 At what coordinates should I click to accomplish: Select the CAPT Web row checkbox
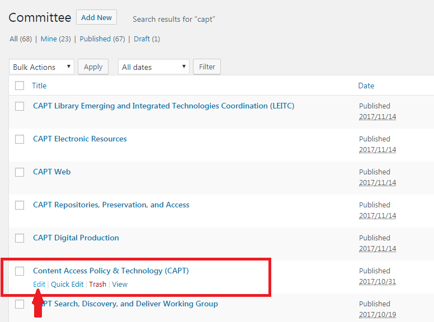pyautogui.click(x=20, y=172)
